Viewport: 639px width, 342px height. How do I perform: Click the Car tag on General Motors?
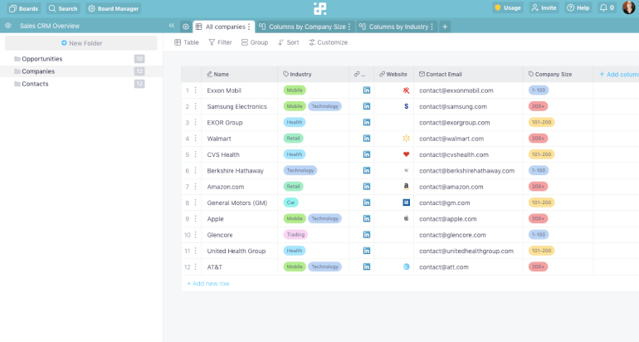(291, 203)
